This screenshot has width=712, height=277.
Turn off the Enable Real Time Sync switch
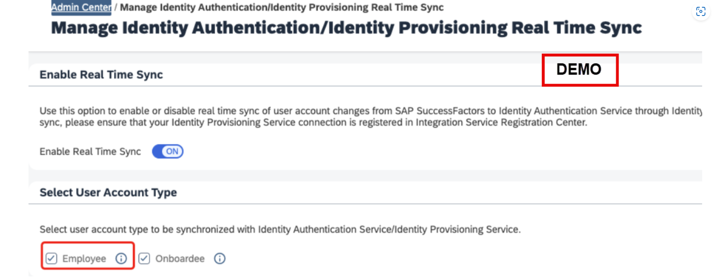(x=167, y=152)
